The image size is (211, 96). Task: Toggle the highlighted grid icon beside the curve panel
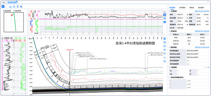164,15
